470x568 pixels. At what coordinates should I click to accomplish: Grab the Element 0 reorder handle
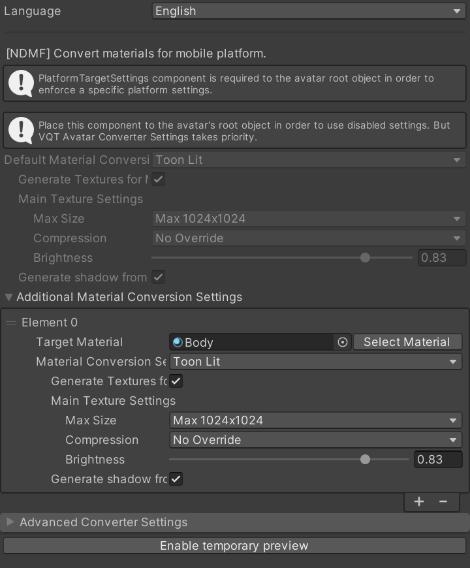(x=11, y=323)
